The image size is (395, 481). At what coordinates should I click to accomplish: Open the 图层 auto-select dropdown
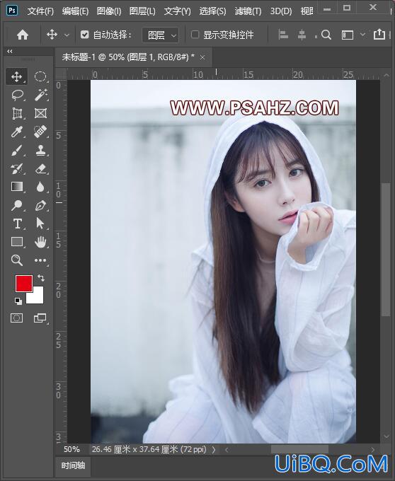click(160, 35)
